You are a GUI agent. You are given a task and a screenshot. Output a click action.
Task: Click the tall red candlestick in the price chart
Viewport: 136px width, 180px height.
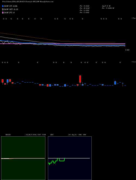[x=80, y=79]
